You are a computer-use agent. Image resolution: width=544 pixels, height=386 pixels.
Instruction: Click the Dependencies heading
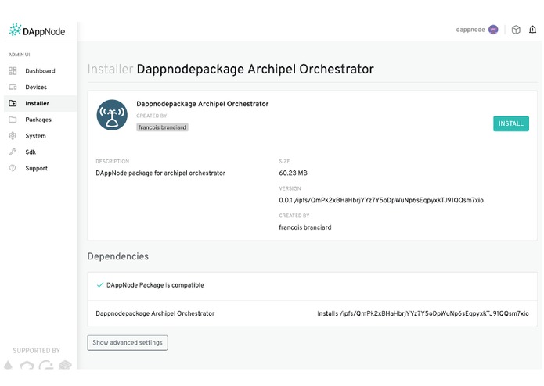118,256
